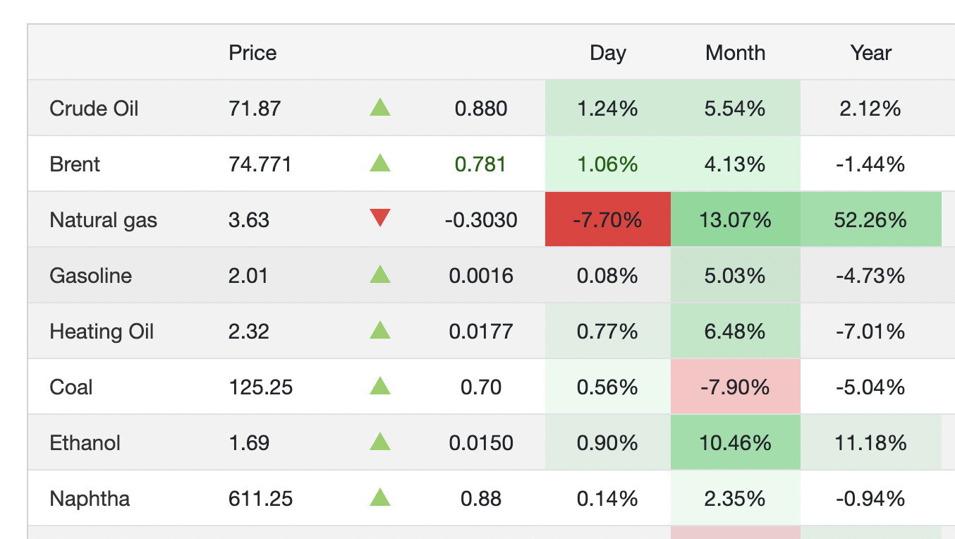The height and width of the screenshot is (539, 955).
Task: Click the 52.26% year change cell
Action: coord(871,219)
